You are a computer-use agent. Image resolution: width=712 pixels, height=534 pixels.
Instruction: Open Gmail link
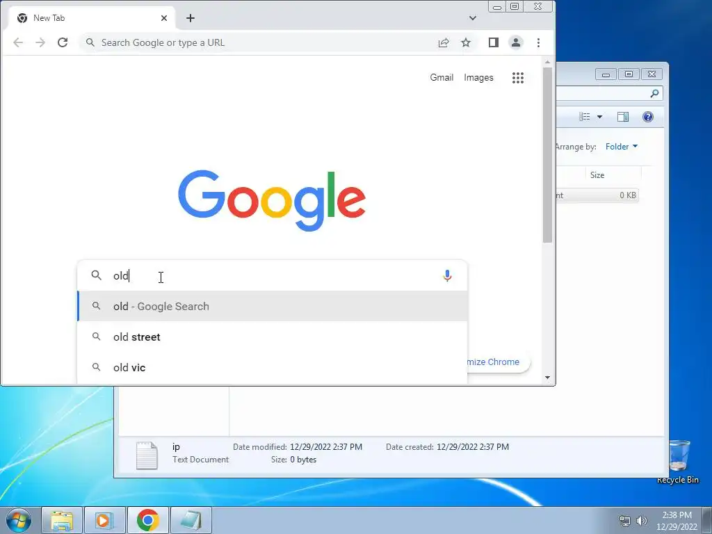442,78
